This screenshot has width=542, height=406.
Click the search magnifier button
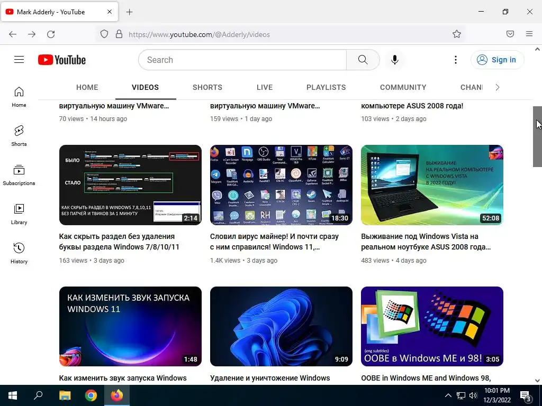pos(363,60)
